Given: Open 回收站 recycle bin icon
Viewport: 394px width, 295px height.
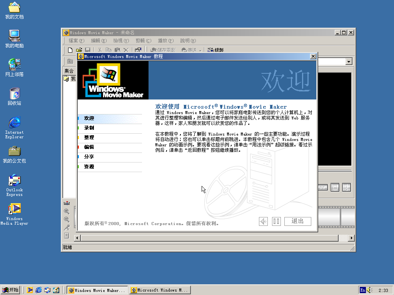Looking at the screenshot, I should [14, 96].
